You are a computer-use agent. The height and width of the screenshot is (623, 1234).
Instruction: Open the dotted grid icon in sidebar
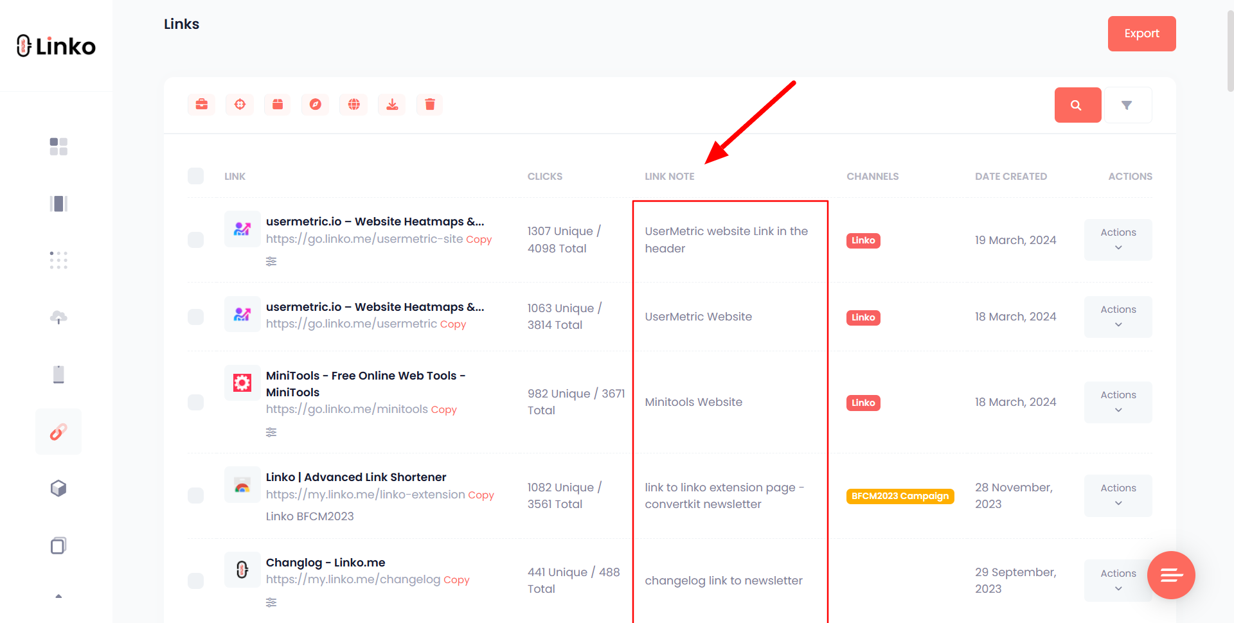[x=58, y=260]
